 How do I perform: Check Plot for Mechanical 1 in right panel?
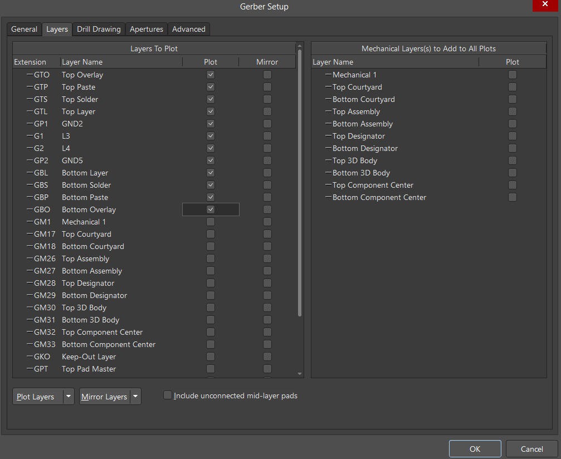click(x=512, y=75)
